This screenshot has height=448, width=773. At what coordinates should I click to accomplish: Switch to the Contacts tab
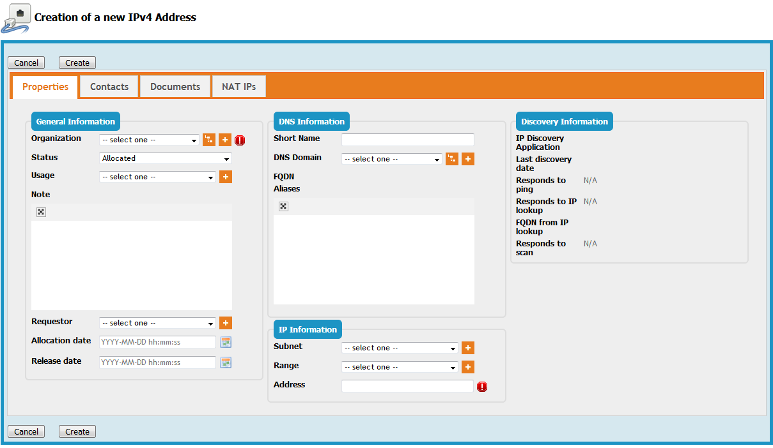point(109,87)
